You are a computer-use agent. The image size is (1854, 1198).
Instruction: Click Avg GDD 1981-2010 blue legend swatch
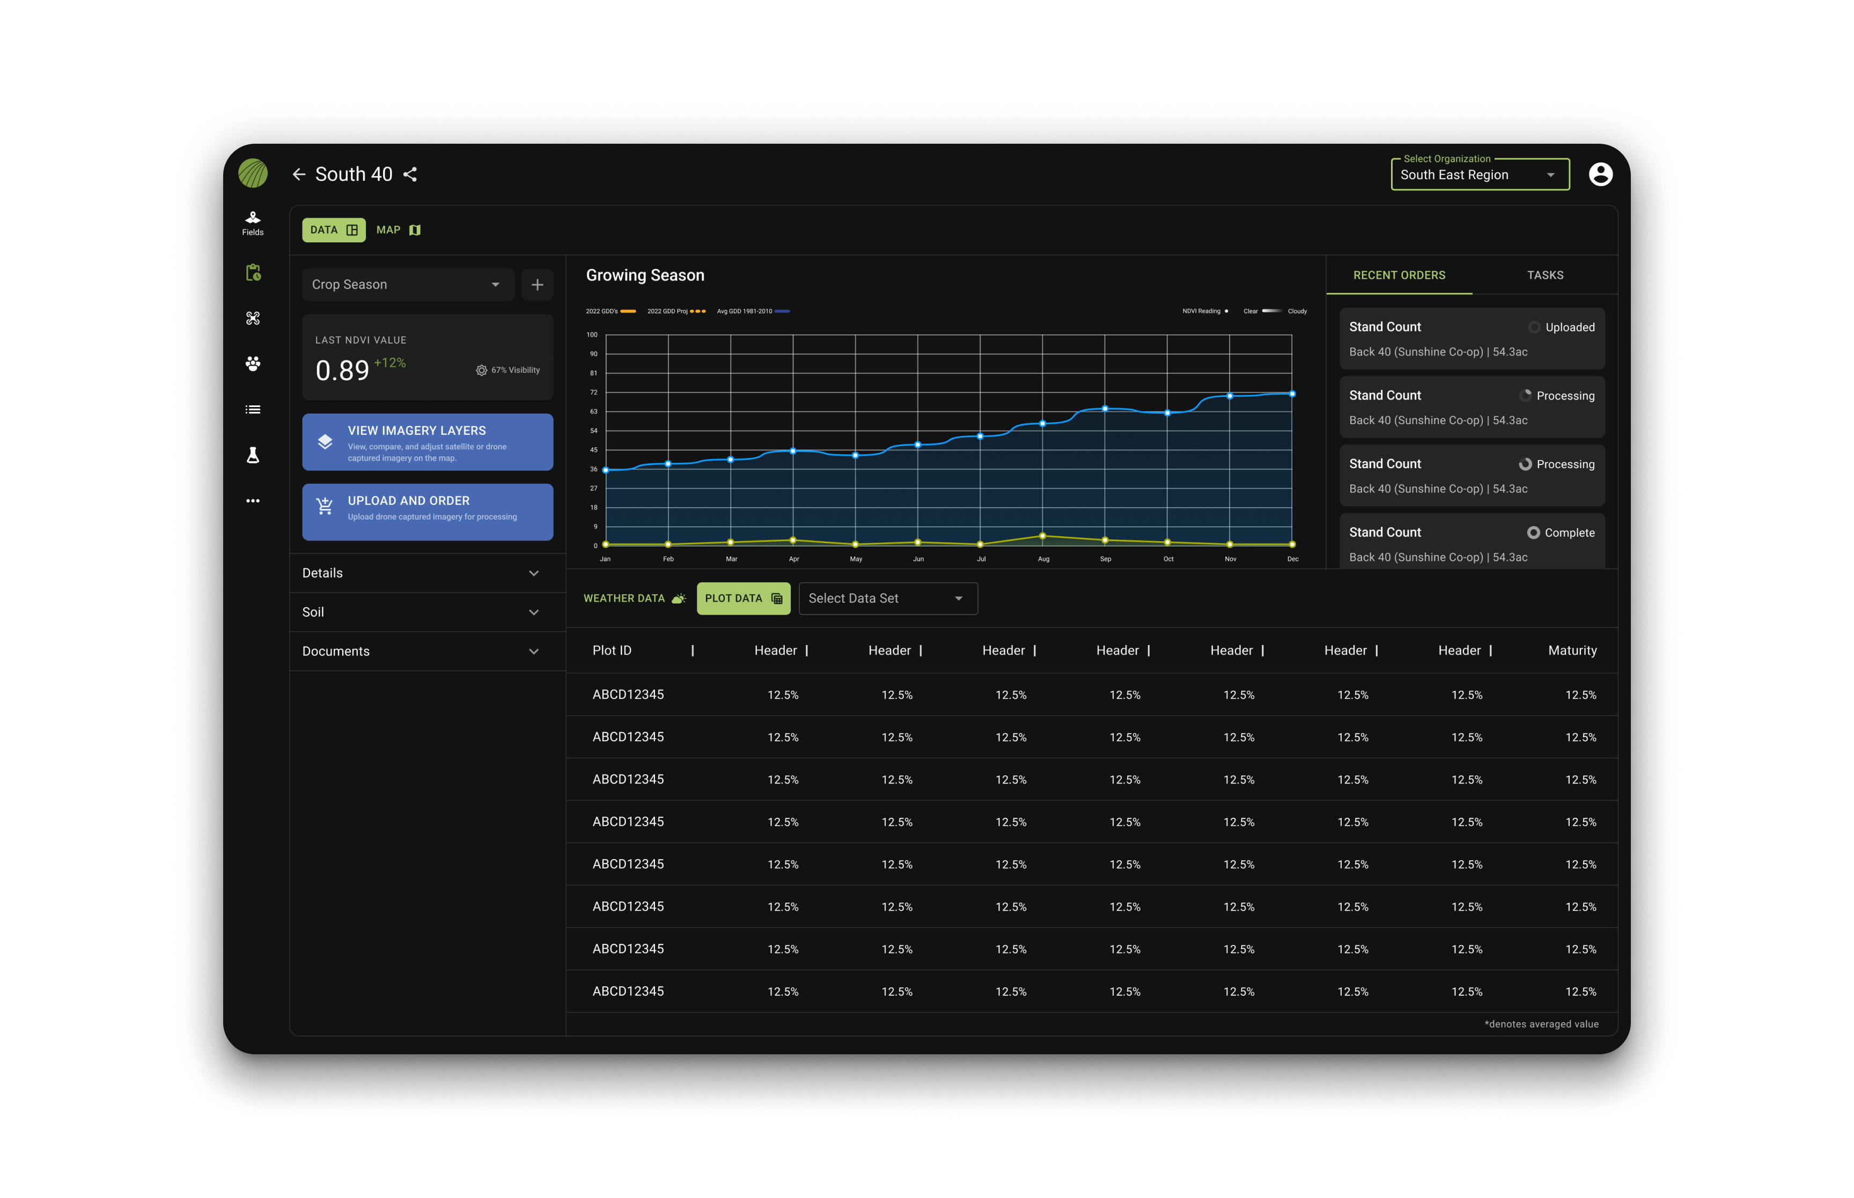(x=782, y=311)
